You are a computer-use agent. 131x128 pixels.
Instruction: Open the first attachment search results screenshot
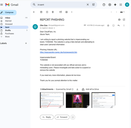[x=52, y=100]
